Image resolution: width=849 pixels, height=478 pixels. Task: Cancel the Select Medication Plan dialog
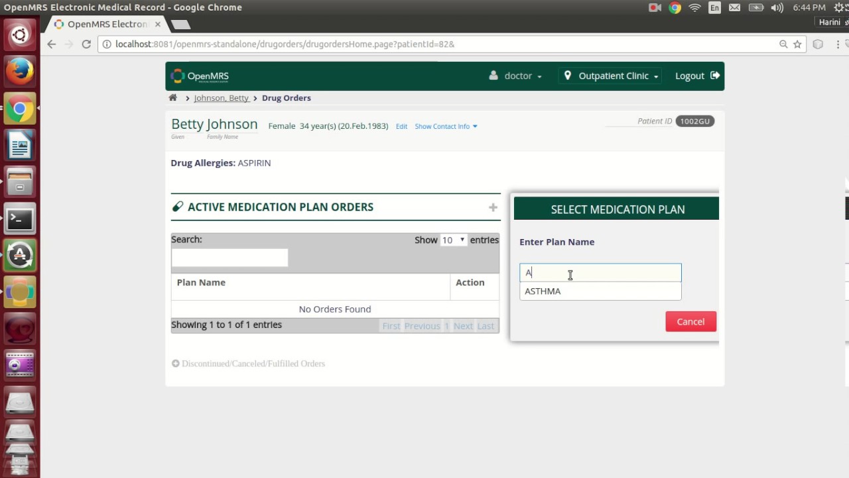[x=690, y=321]
